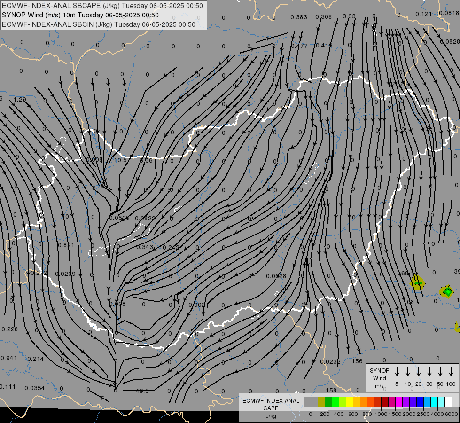Click the 100 m/s wind arrow in legend
460x423 pixels.
(x=451, y=372)
